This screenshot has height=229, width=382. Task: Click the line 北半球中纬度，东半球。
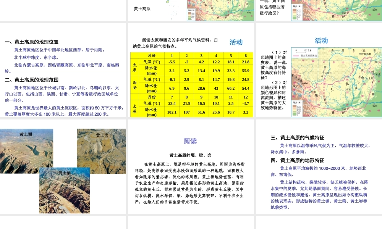point(36,57)
